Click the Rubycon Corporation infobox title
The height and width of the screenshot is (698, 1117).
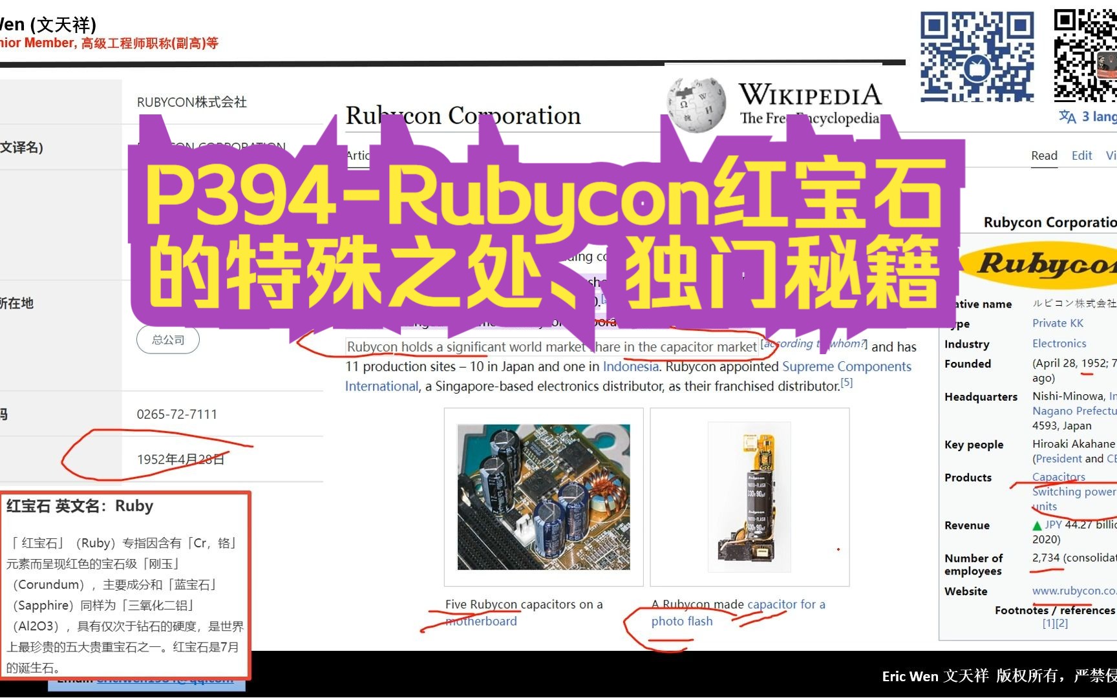point(1050,222)
